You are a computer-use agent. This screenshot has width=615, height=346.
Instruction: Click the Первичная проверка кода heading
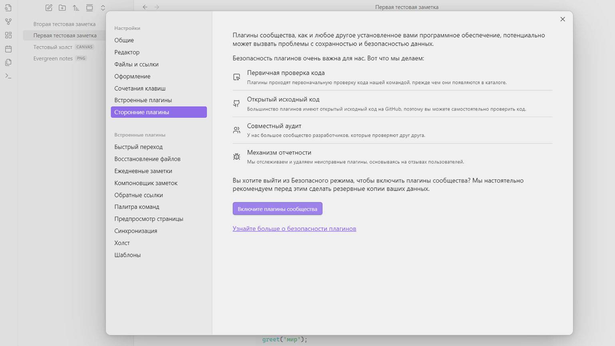pyautogui.click(x=286, y=73)
